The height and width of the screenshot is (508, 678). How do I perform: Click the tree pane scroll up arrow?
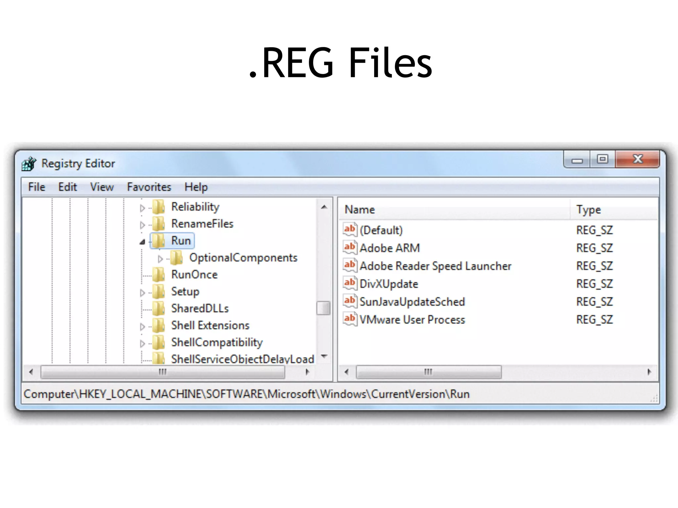pyautogui.click(x=324, y=207)
